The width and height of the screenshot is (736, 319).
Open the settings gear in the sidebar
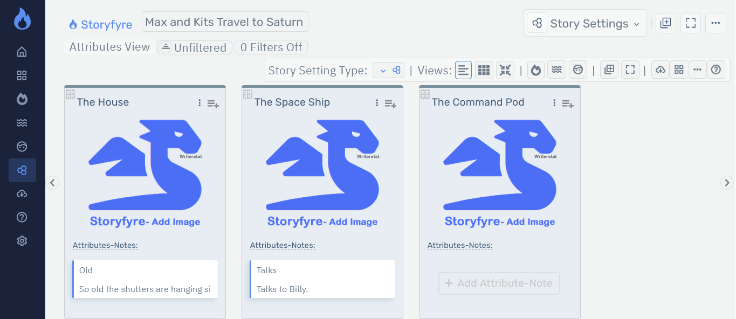point(22,240)
